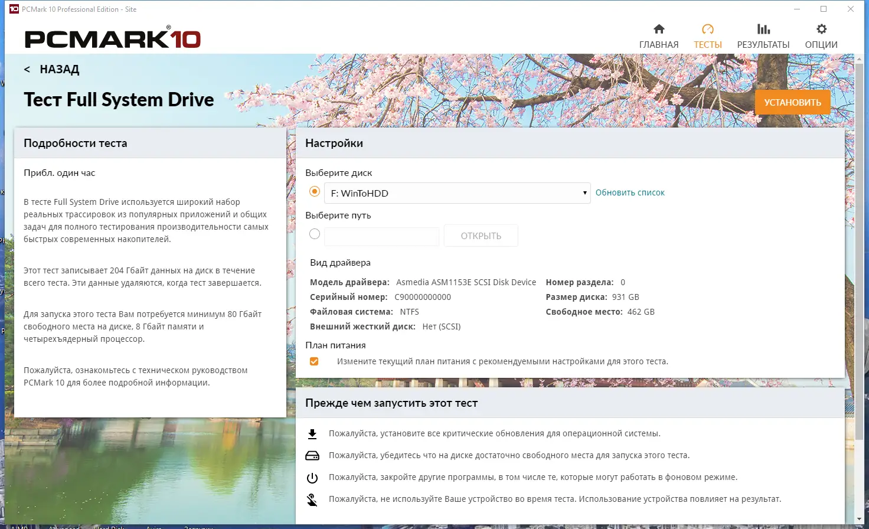Click the power icon beside close programs note

tap(312, 478)
